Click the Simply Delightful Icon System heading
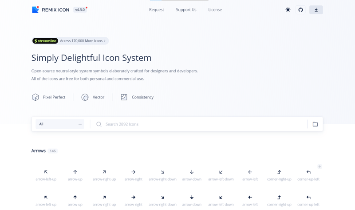Screen dimensions: 355x210 click(x=91, y=58)
